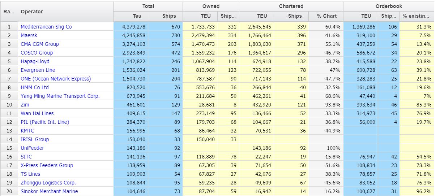436x196 pixels.
Task: Select the Hapag-Lloyd link
Action: [x=35, y=61]
